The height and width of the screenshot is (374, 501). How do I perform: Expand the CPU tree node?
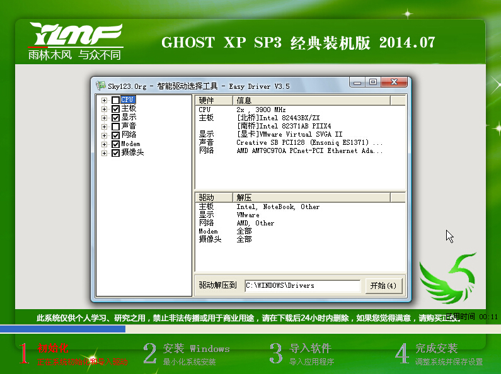(x=104, y=100)
